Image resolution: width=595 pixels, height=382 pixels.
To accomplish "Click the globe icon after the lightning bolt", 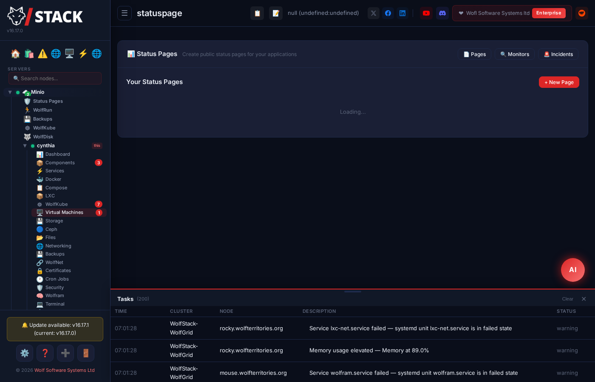I will pos(96,53).
